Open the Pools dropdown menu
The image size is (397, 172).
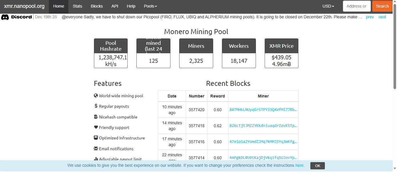click(150, 6)
